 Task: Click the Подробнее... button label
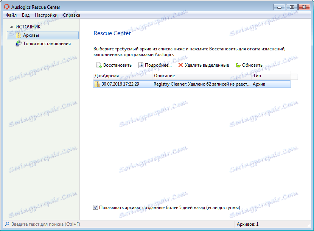pyautogui.click(x=158, y=65)
